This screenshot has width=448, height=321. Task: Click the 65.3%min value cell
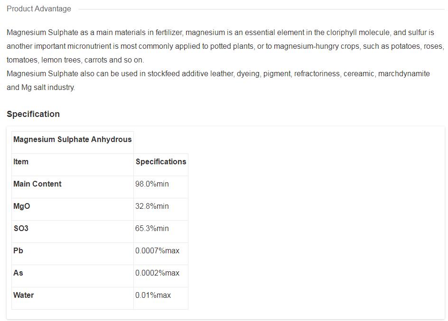(152, 229)
